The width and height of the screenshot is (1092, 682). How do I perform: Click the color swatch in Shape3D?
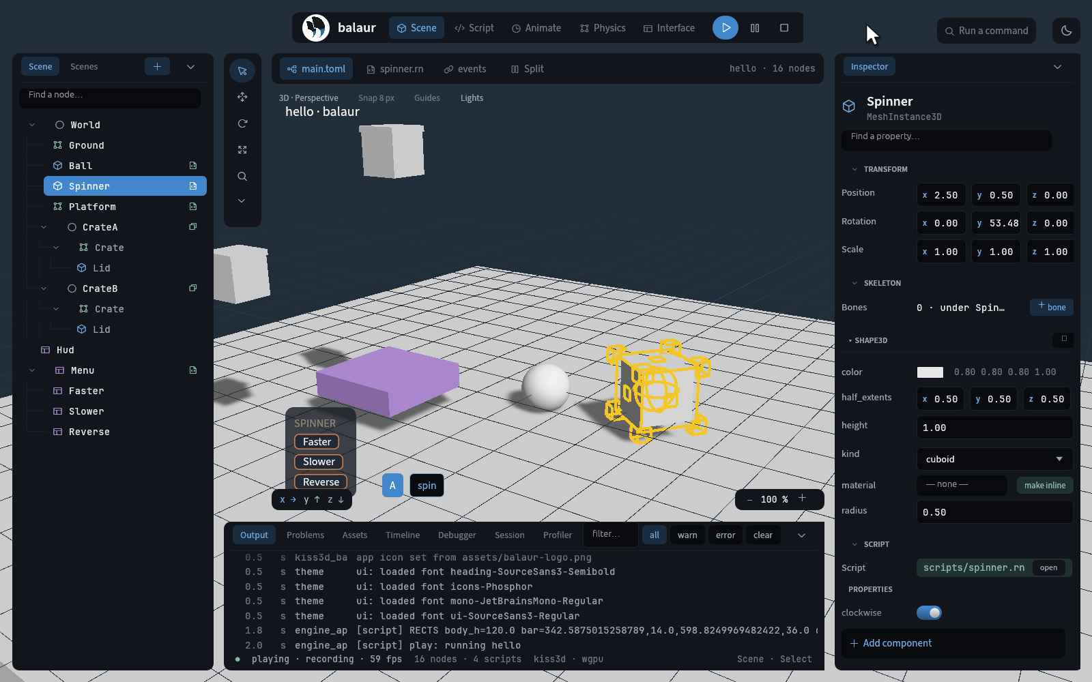(x=930, y=372)
